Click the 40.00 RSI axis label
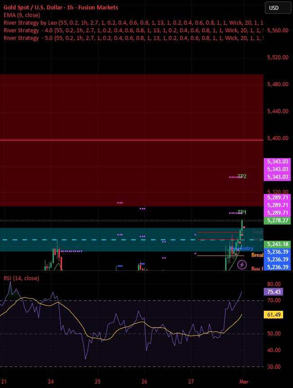 pos(274,350)
